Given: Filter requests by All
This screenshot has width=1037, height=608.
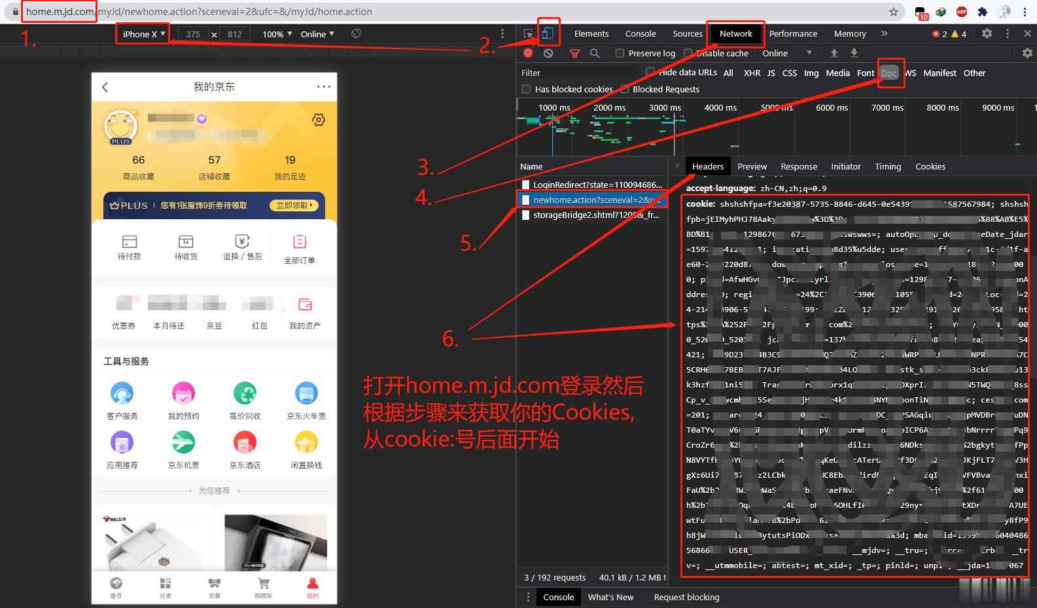Looking at the screenshot, I should 728,73.
